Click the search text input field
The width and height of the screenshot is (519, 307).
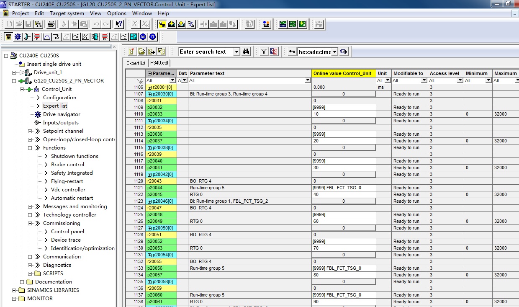[x=206, y=52]
